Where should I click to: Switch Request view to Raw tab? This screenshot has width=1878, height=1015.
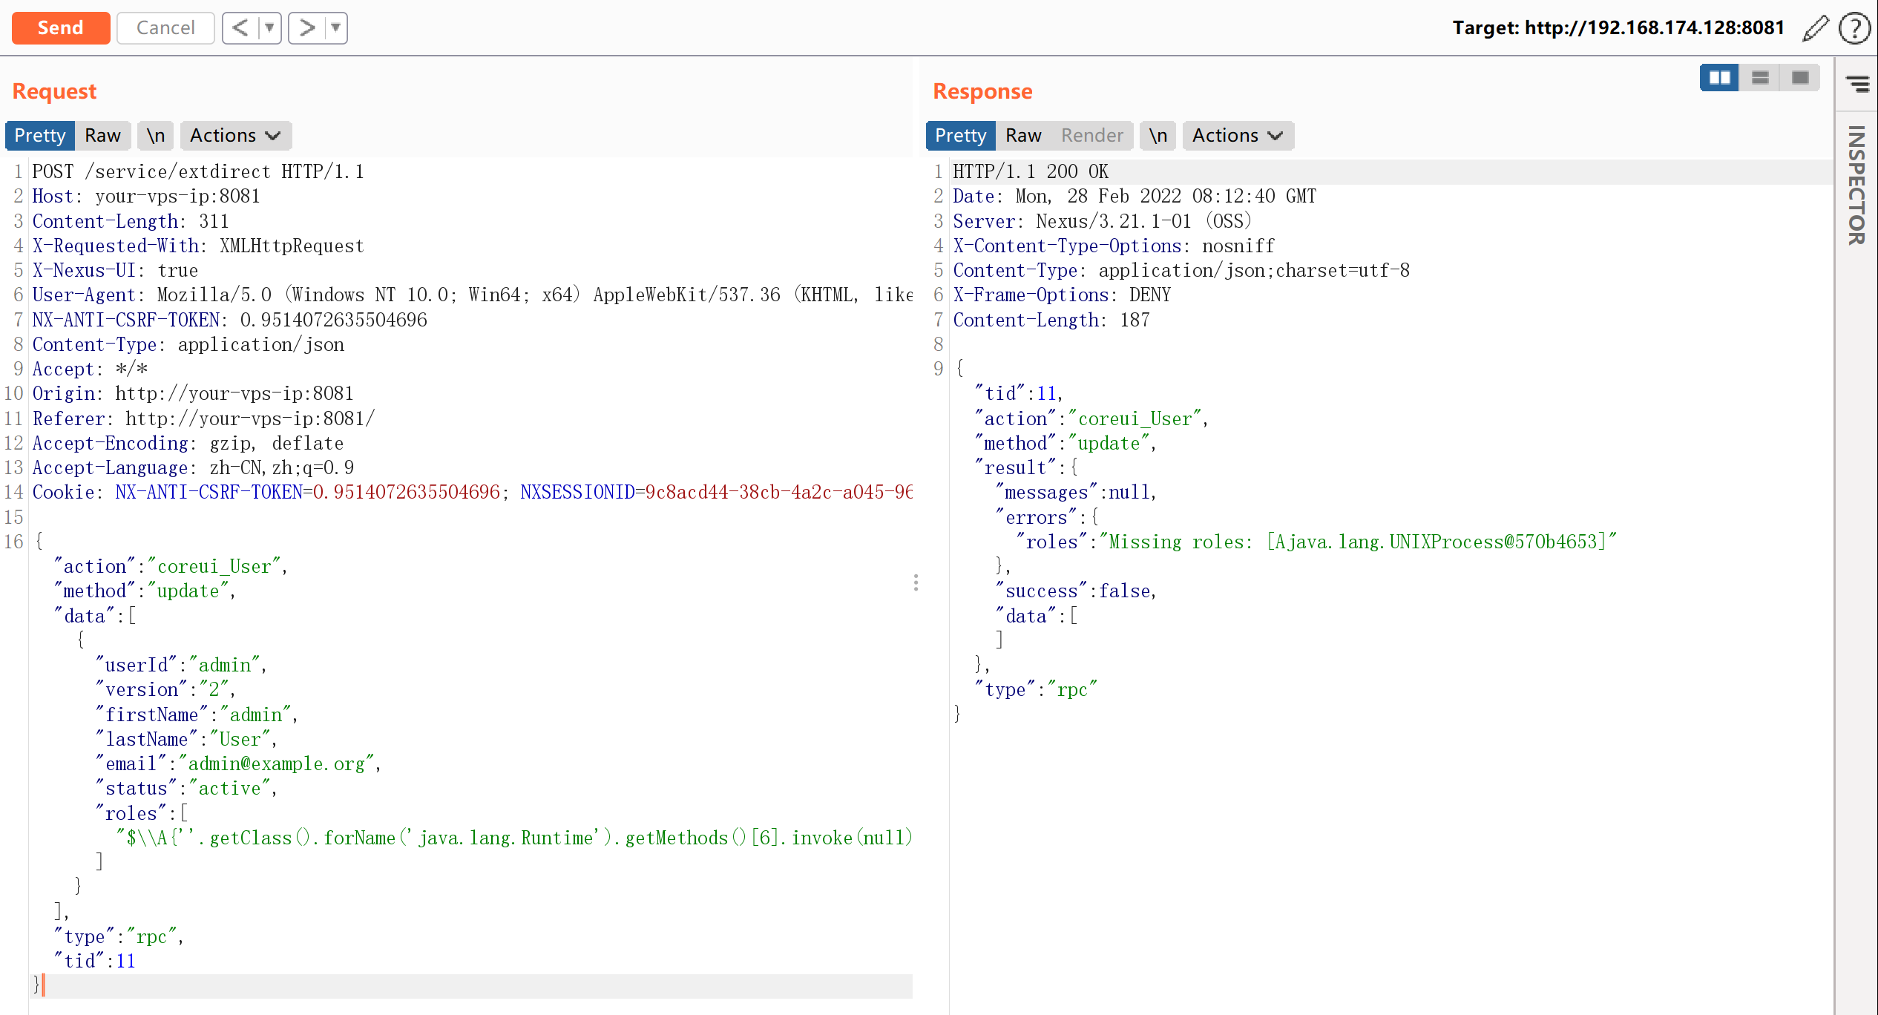click(x=102, y=136)
